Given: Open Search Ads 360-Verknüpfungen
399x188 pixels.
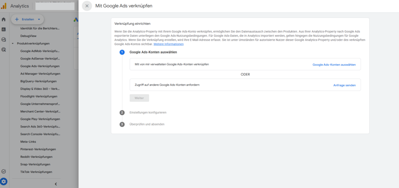Looking at the screenshot, I should click(40, 127).
